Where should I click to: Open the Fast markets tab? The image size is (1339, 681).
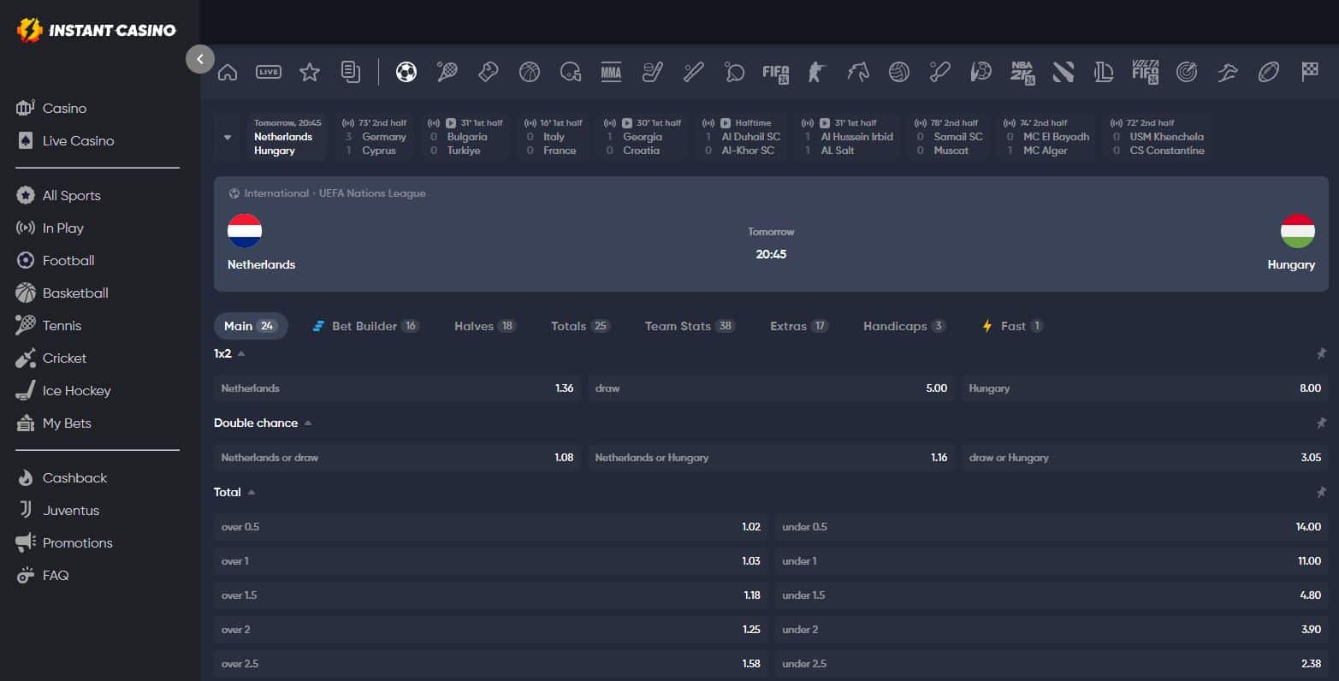[x=1012, y=326]
